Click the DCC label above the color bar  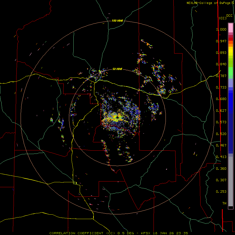pyautogui.click(x=230, y=16)
